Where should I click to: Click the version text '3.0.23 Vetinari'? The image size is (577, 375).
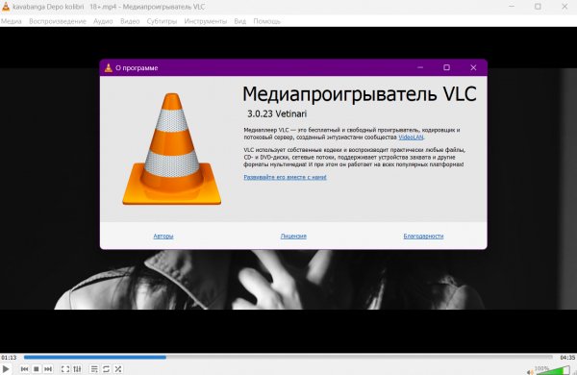coord(277,114)
